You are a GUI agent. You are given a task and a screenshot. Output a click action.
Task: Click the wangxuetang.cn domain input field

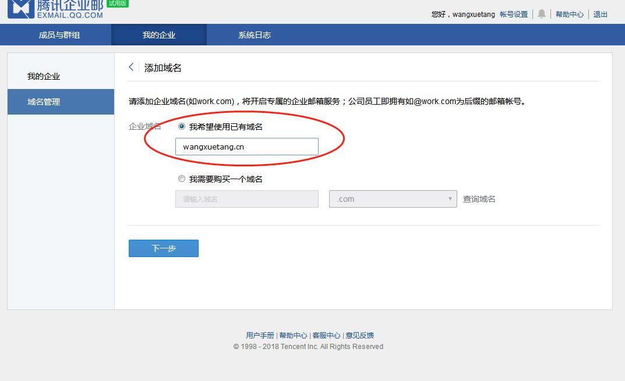(246, 147)
